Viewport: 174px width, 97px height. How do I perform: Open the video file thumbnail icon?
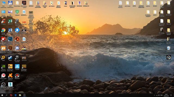(162, 30)
